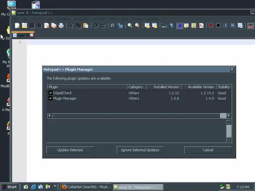Image resolution: width=255 pixels, height=191 pixels.
Task: Click available version 1.2.14.2
Action: pos(207,93)
